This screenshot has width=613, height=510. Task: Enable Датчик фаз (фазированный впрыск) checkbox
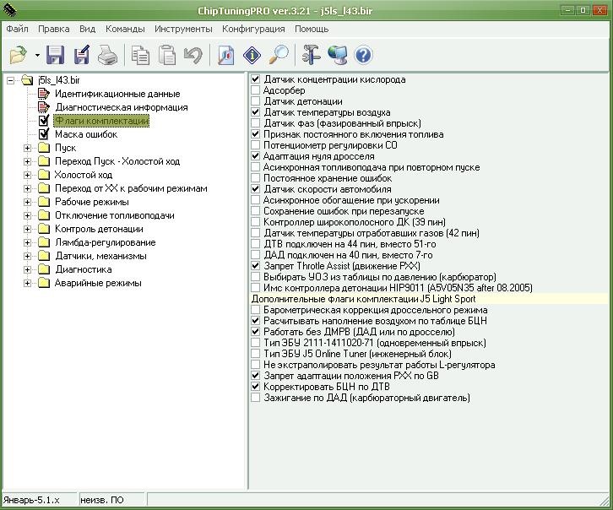pos(256,123)
